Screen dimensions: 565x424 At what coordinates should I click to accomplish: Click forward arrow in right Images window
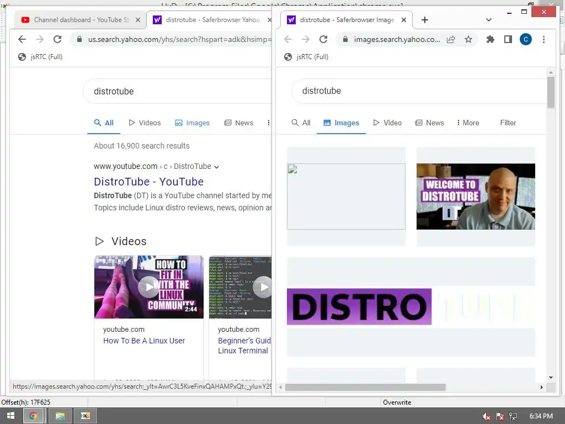(306, 39)
